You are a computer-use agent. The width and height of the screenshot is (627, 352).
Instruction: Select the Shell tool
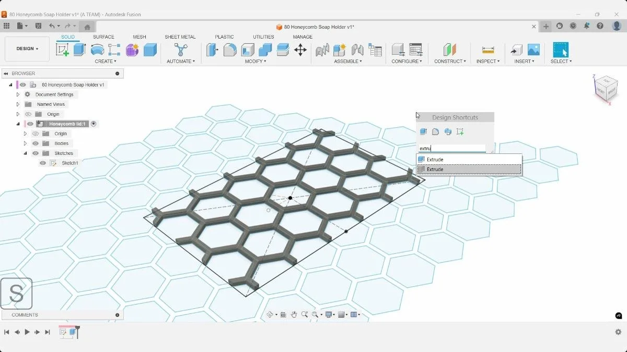pos(248,50)
